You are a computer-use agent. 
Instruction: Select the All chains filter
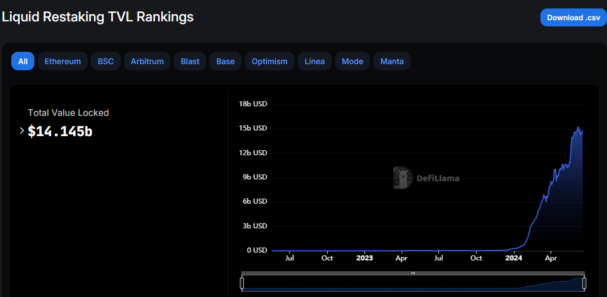point(23,61)
